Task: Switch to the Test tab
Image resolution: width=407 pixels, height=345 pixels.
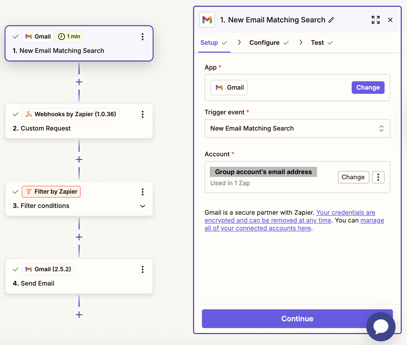Action: [317, 42]
